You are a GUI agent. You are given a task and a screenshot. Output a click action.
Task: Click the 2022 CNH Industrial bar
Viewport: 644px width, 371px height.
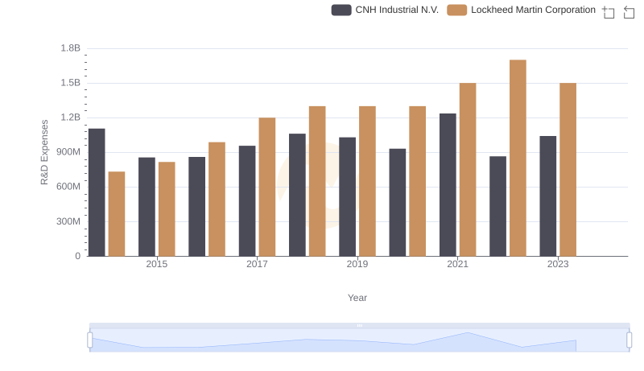click(x=497, y=206)
